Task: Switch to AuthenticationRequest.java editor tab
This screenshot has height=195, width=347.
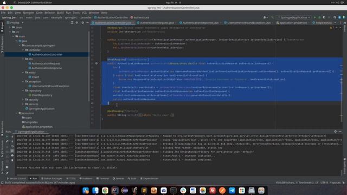Action: click(157, 23)
